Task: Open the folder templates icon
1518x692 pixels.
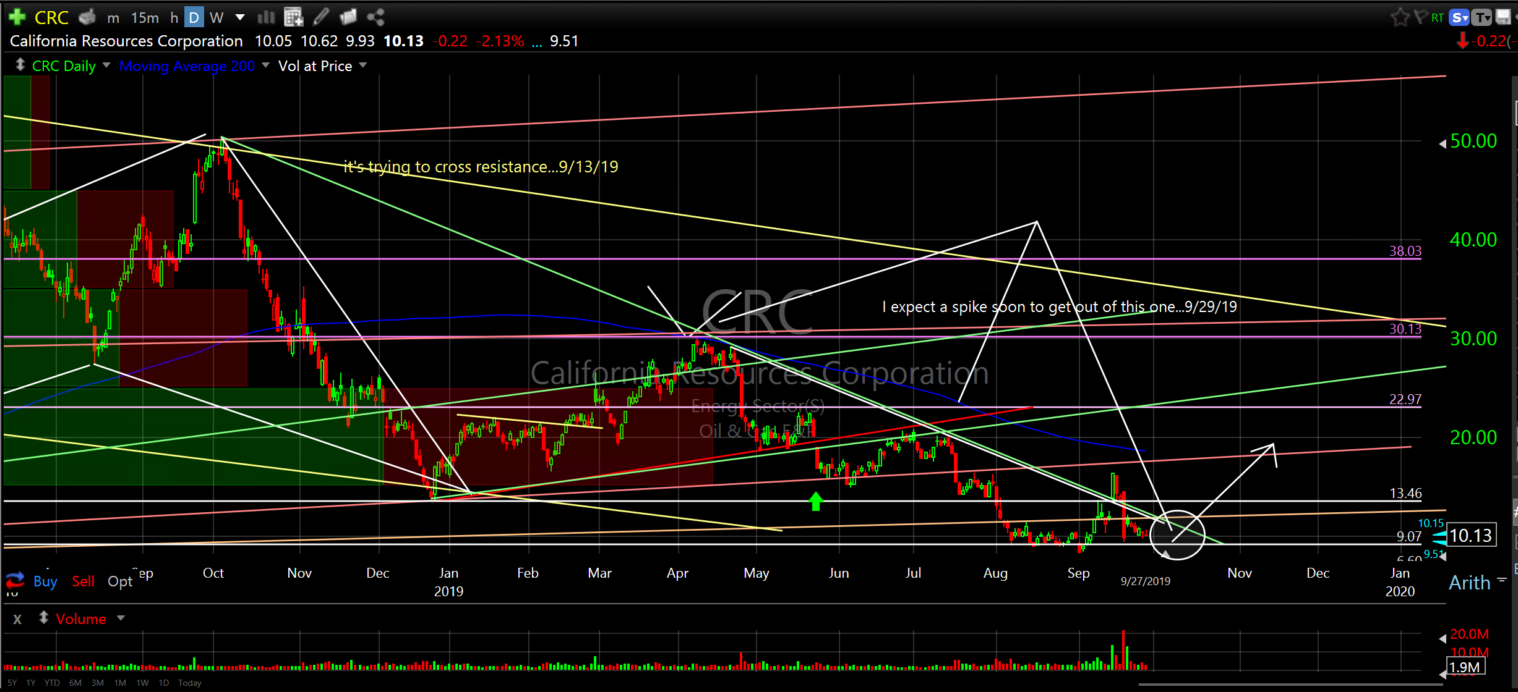Action: pos(348,17)
